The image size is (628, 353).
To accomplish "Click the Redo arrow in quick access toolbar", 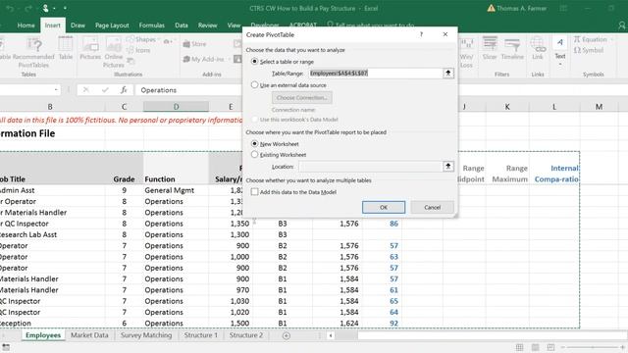I will (x=27, y=8).
